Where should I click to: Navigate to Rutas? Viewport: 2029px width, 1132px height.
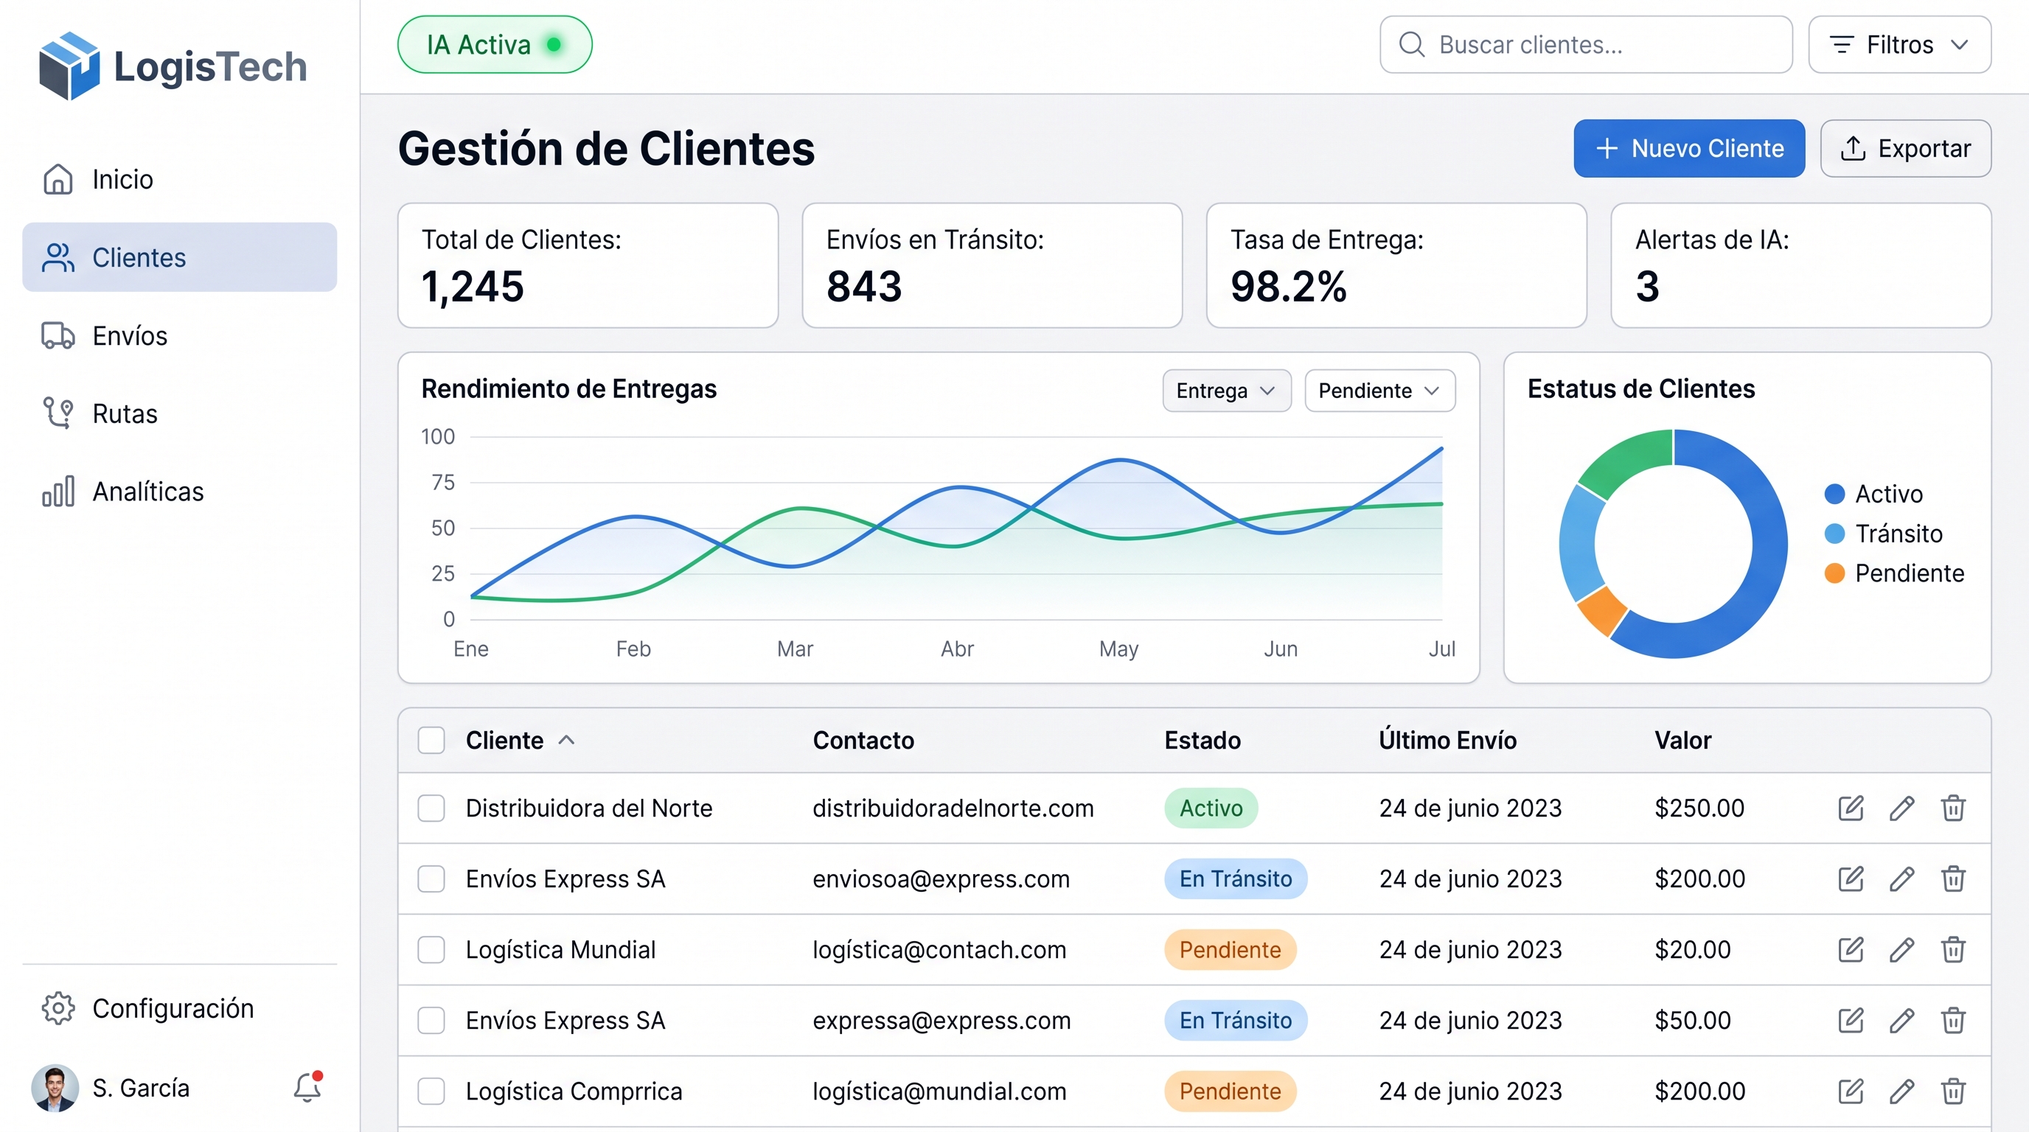180,413
